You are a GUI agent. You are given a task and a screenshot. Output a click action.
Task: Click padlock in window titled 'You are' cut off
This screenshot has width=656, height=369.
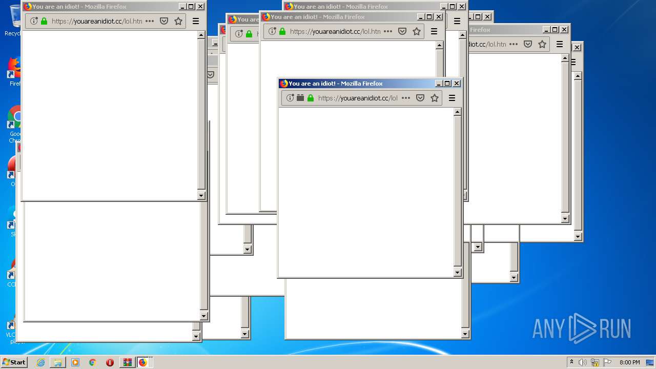tap(249, 34)
